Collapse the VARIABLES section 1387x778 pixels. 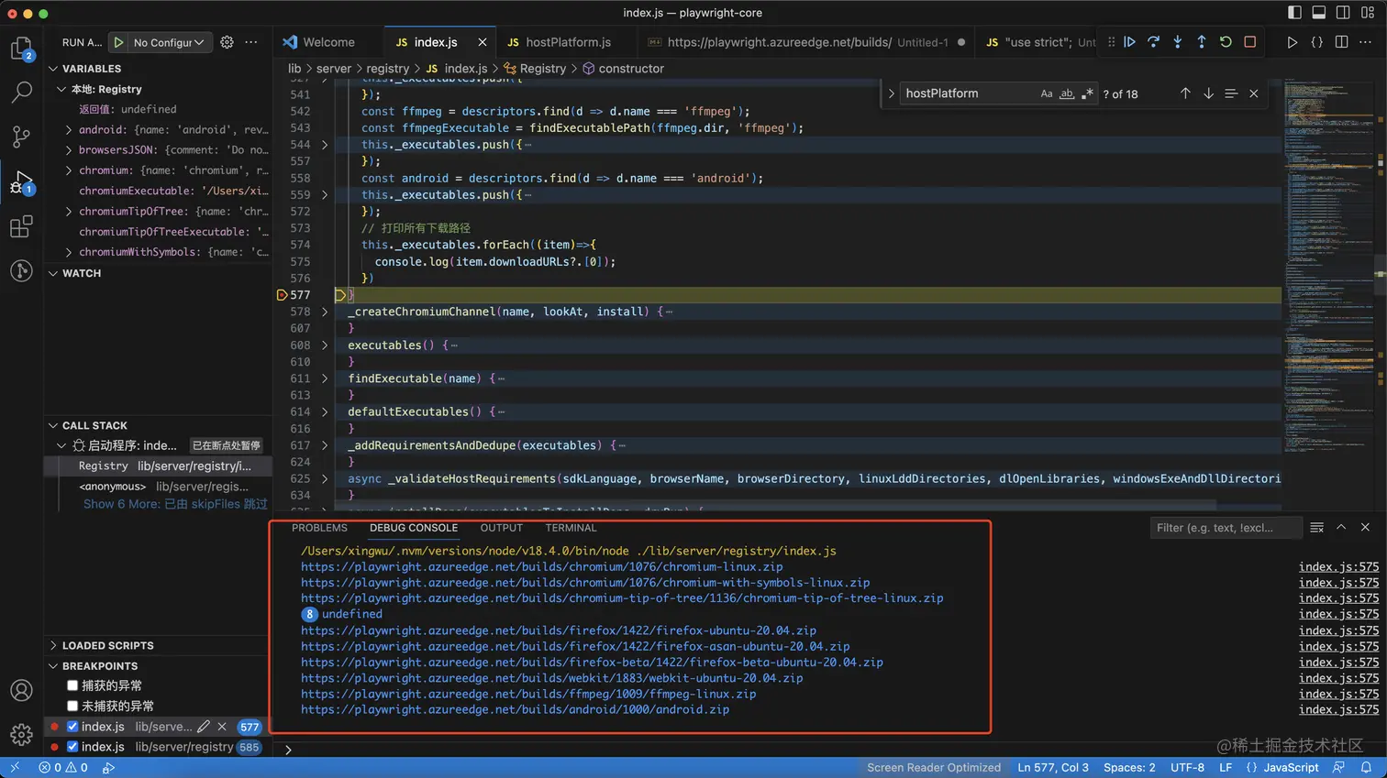point(52,69)
